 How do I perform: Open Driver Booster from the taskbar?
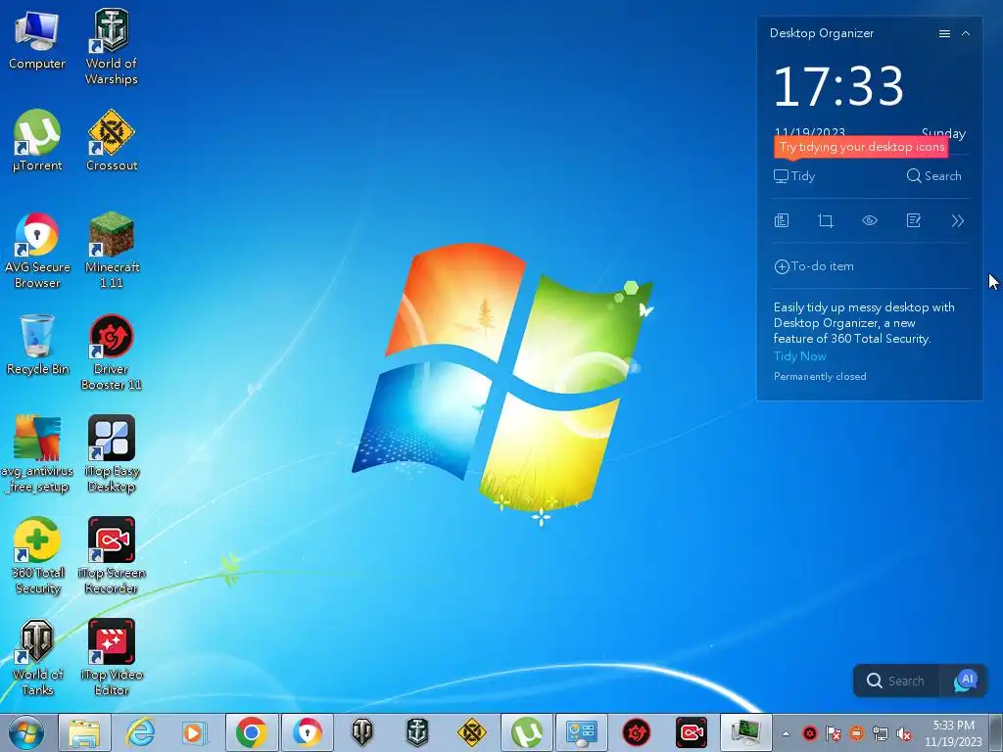(637, 732)
